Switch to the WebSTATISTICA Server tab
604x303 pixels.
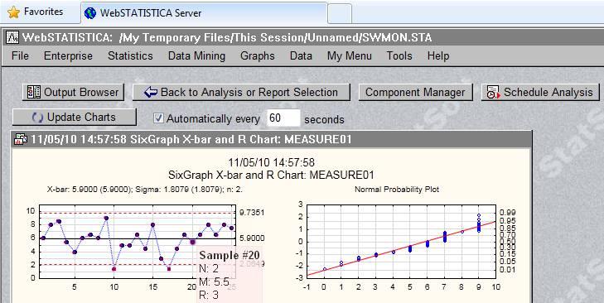coord(204,13)
